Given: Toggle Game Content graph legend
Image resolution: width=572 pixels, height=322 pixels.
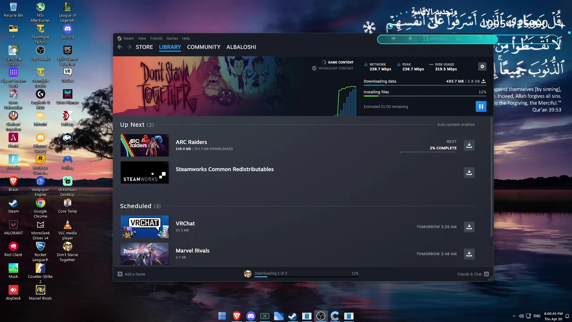Looking at the screenshot, I should click(337, 63).
